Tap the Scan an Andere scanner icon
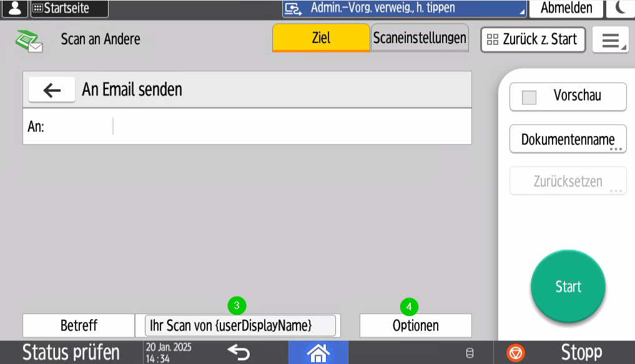The width and height of the screenshot is (635, 364). point(28,40)
